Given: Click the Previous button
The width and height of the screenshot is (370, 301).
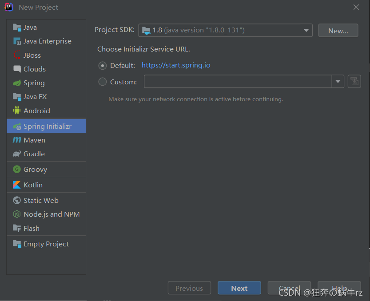Looking at the screenshot, I should coord(189,288).
